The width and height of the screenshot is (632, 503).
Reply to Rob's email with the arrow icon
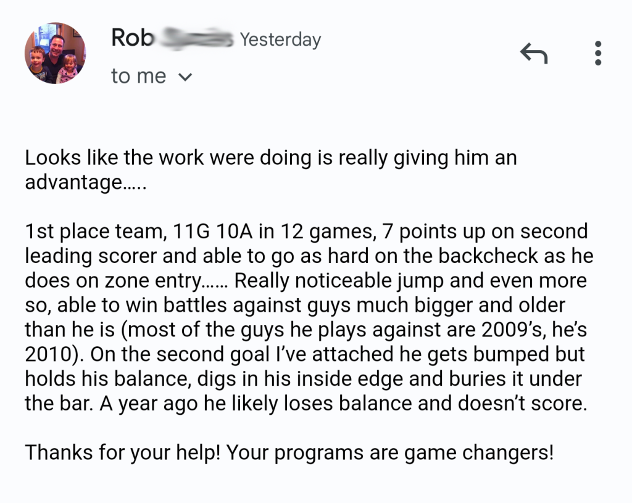pyautogui.click(x=534, y=53)
